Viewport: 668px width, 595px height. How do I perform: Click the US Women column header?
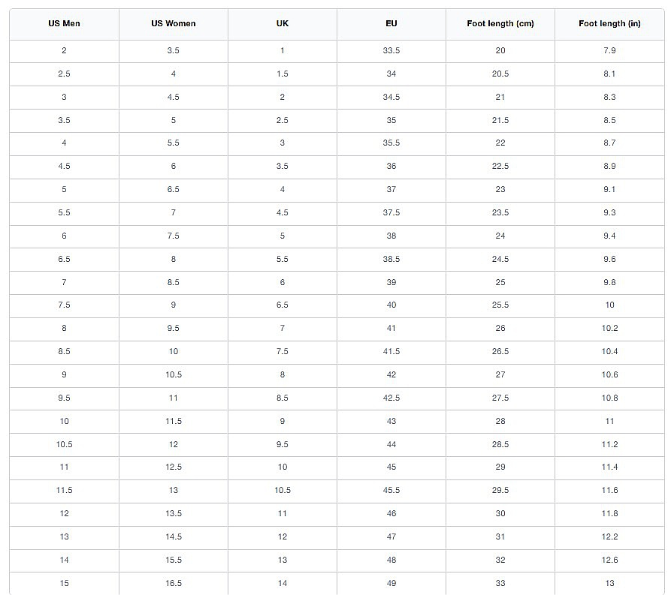point(173,23)
